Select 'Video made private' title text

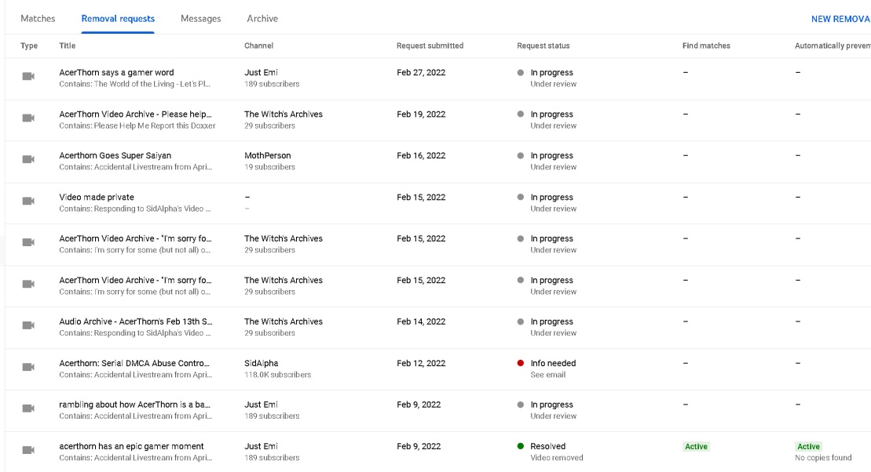[x=97, y=197]
